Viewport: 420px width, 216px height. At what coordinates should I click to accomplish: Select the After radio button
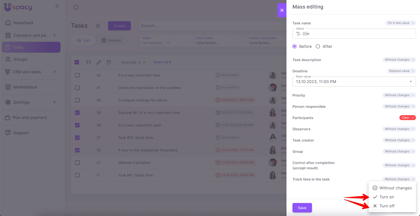tap(318, 46)
